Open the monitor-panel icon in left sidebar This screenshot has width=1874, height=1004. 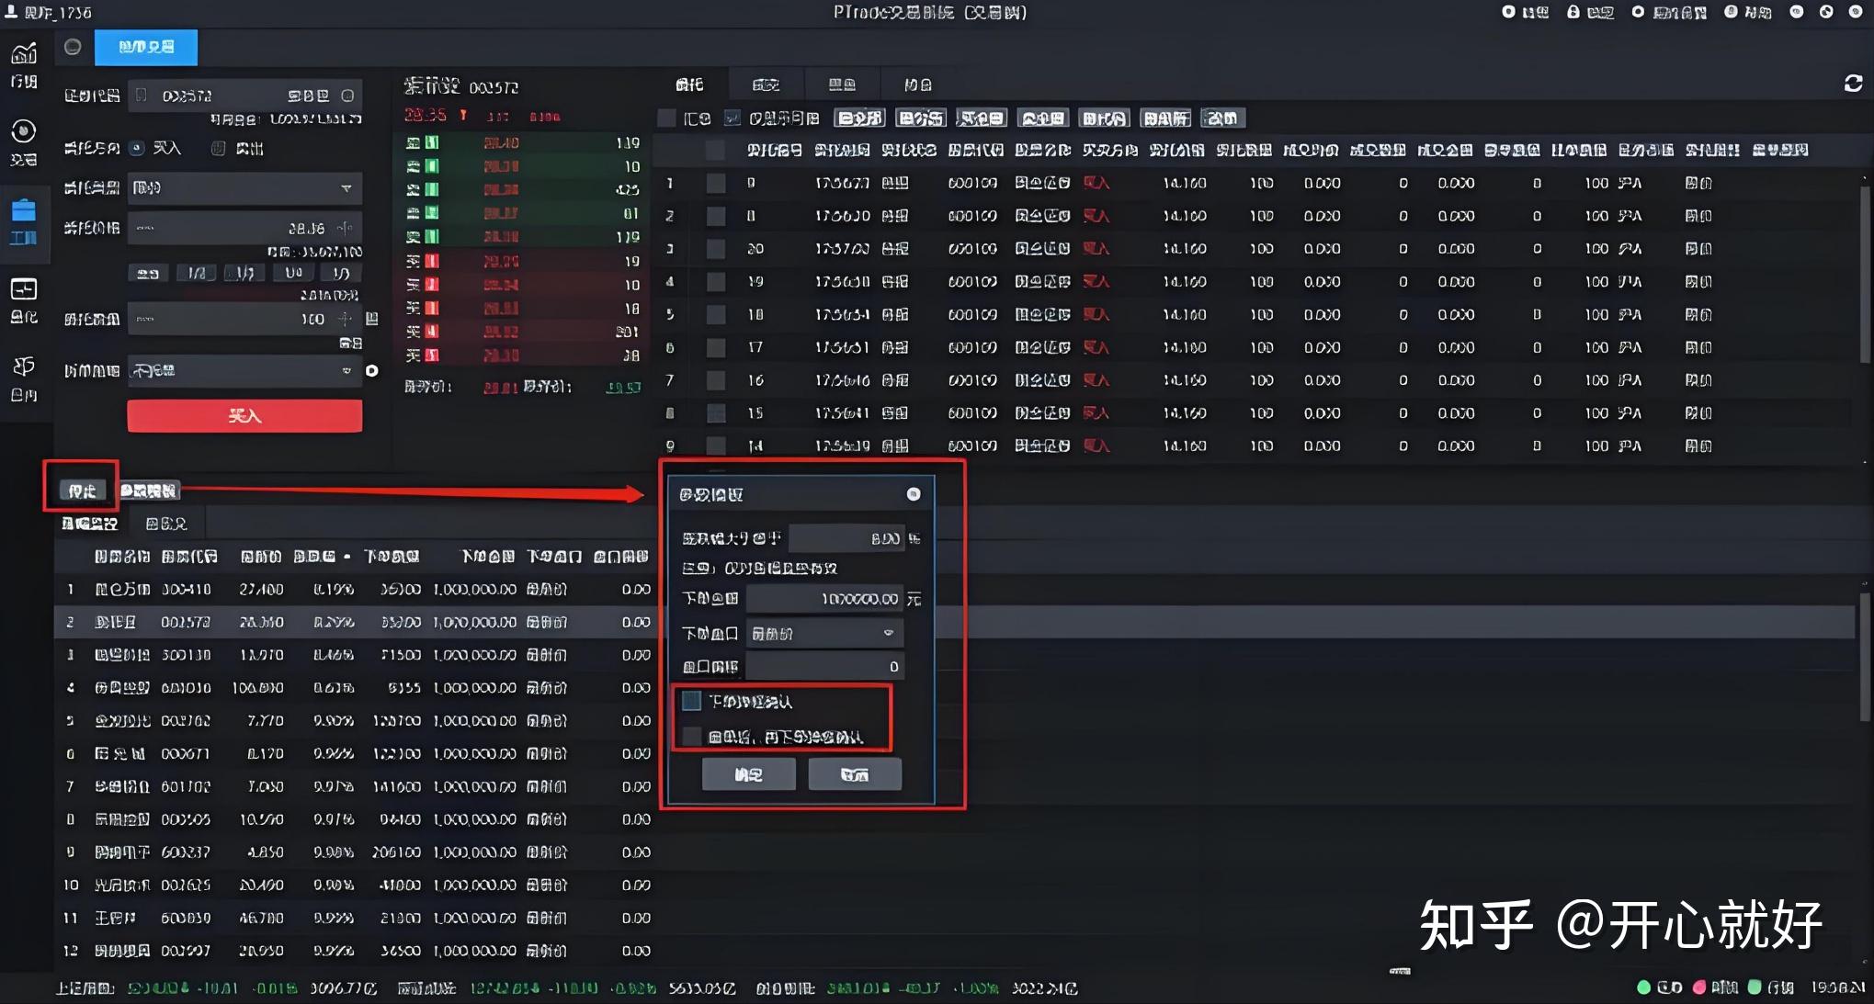[x=24, y=290]
